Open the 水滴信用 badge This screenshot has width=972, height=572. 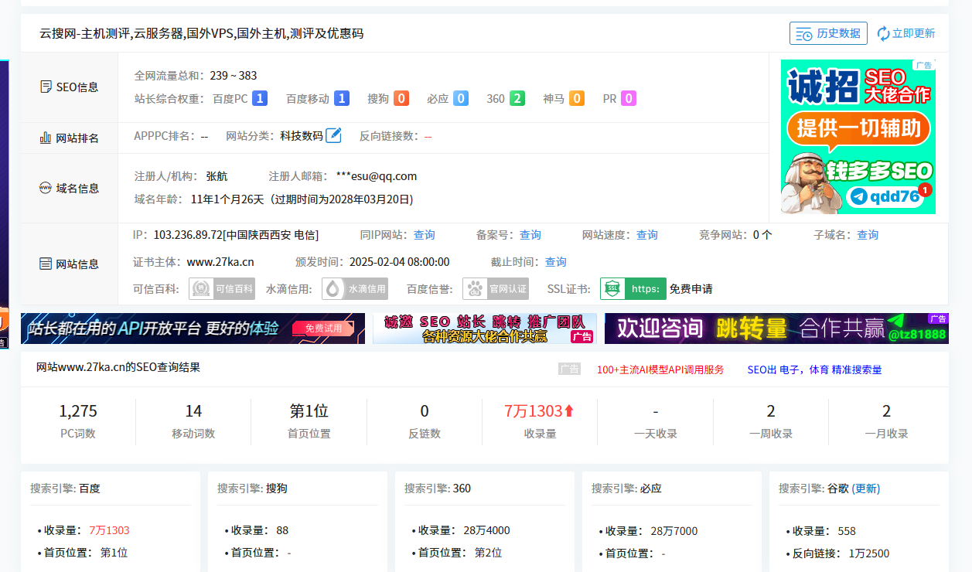point(355,288)
